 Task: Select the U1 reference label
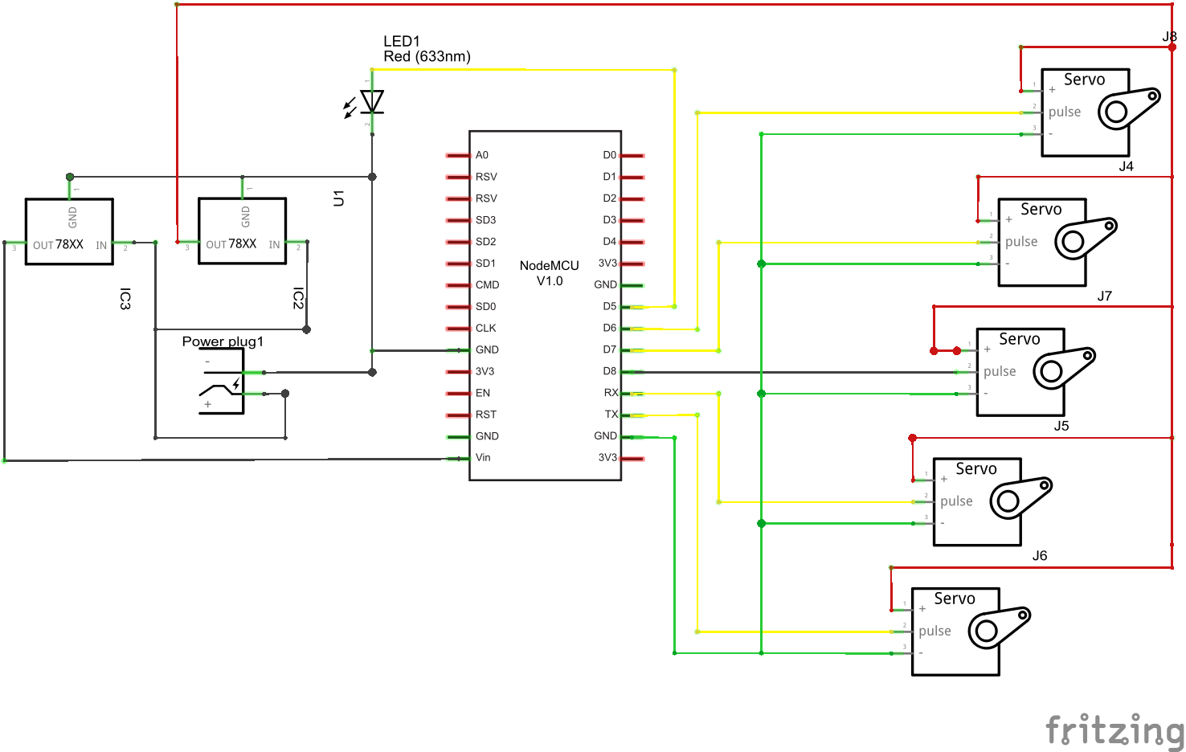[338, 198]
